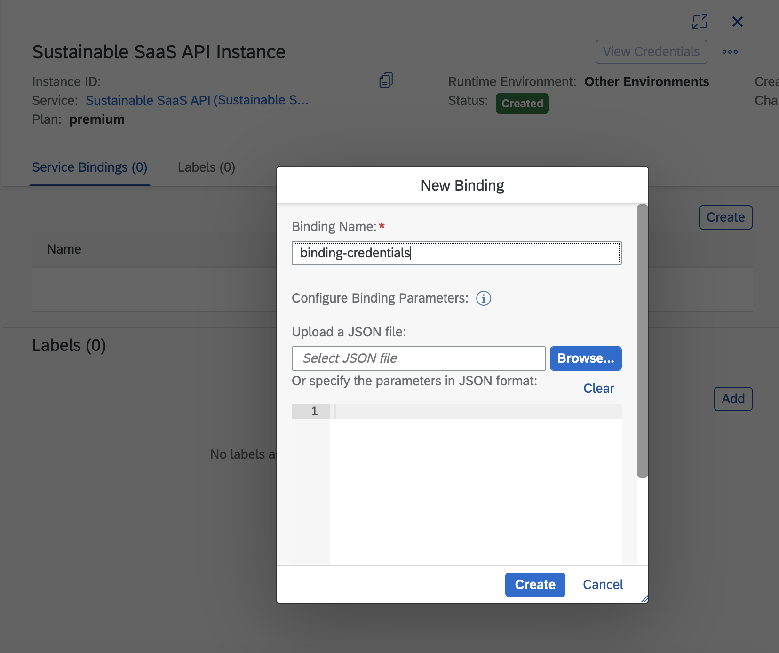Click the dialog's vertical scrollbar
The height and width of the screenshot is (653, 779).
[642, 341]
